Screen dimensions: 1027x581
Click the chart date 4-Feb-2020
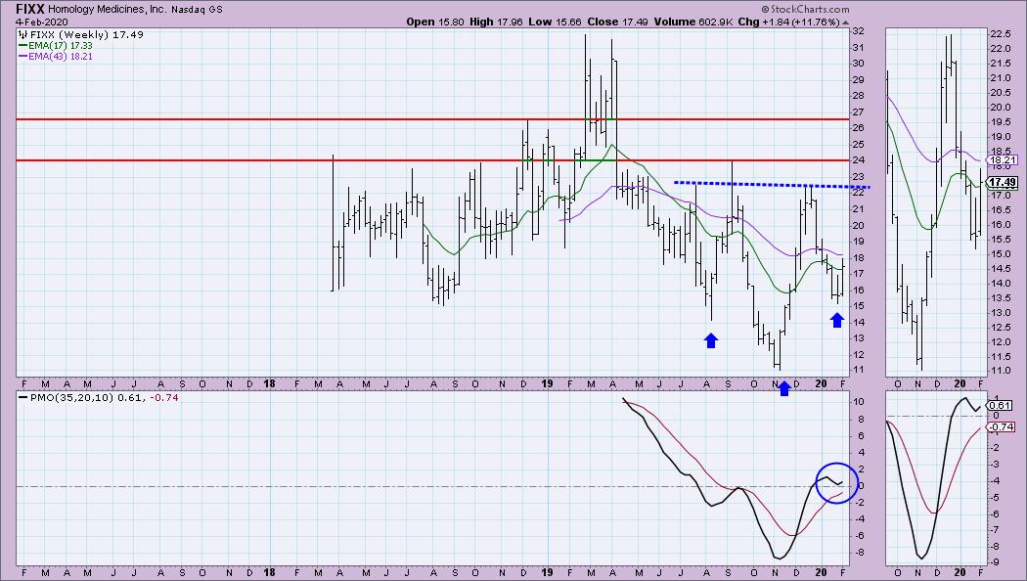point(41,22)
